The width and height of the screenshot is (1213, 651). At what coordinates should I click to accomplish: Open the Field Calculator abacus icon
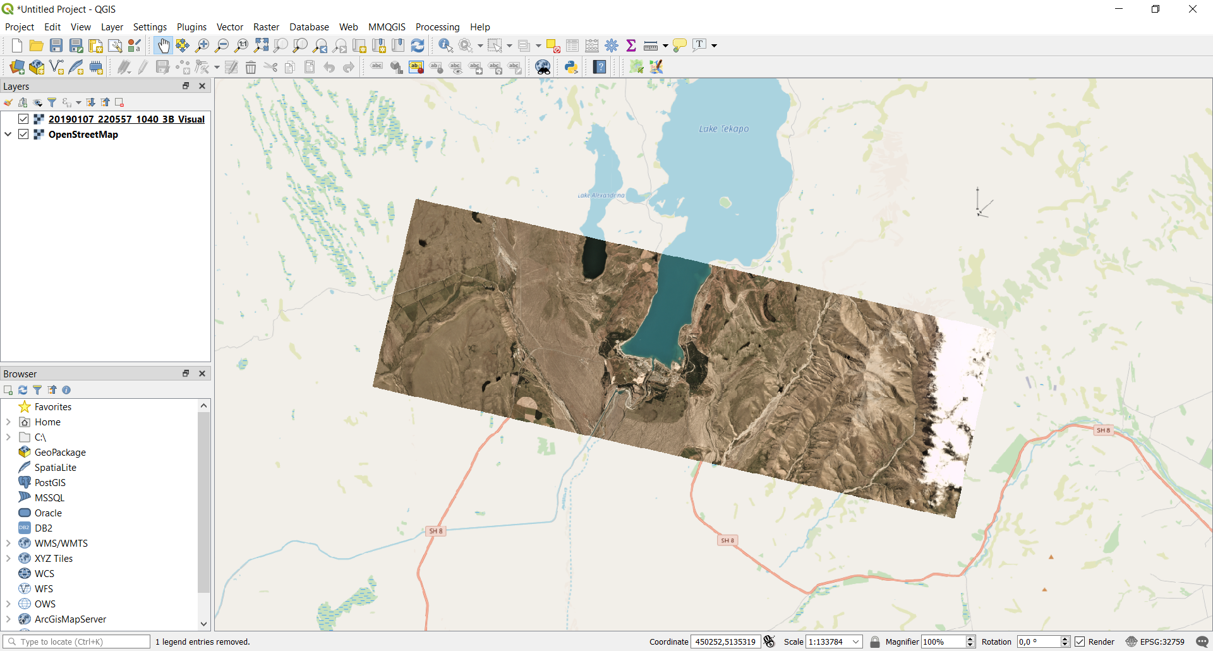592,46
